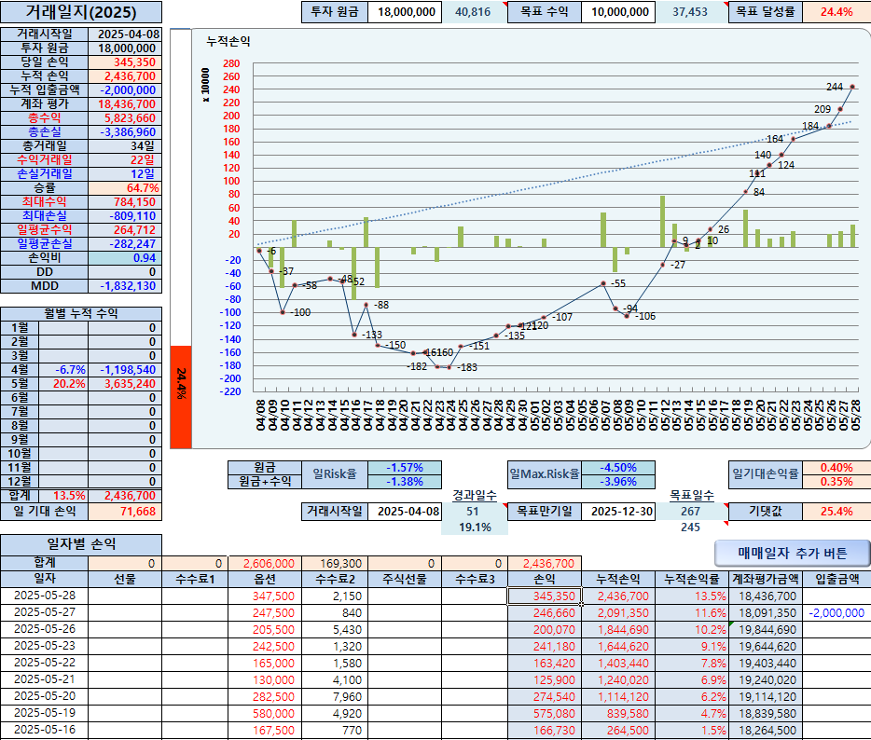The width and height of the screenshot is (871, 740).
Task: Select the 주식선물 column header
Action: tap(405, 579)
